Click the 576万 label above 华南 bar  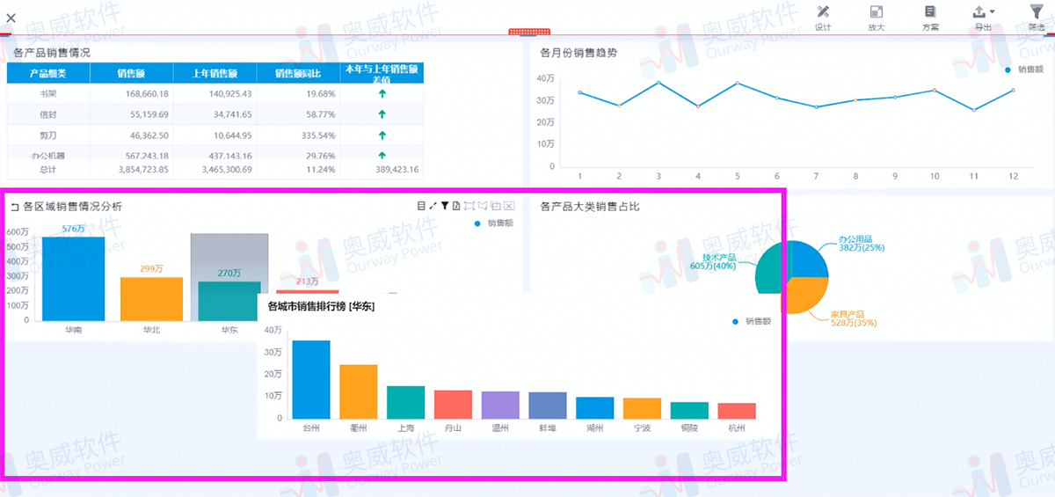pos(74,229)
